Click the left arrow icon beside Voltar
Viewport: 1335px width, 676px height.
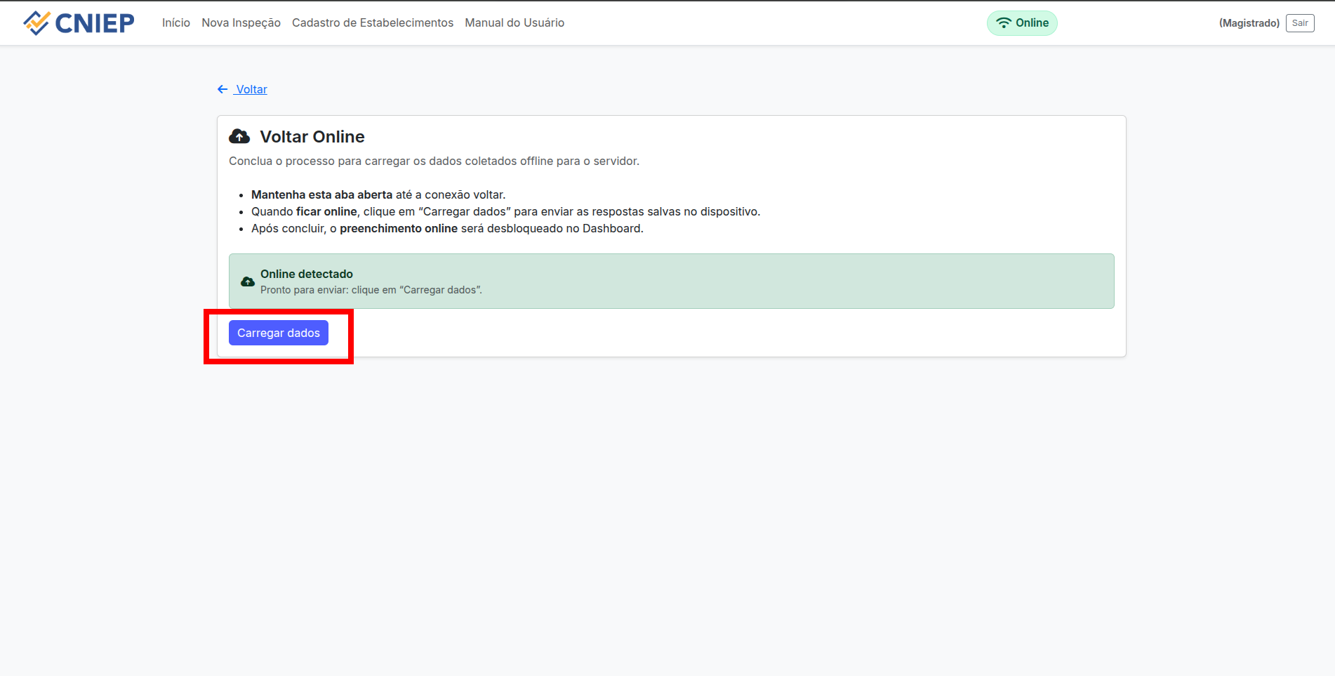pyautogui.click(x=222, y=89)
